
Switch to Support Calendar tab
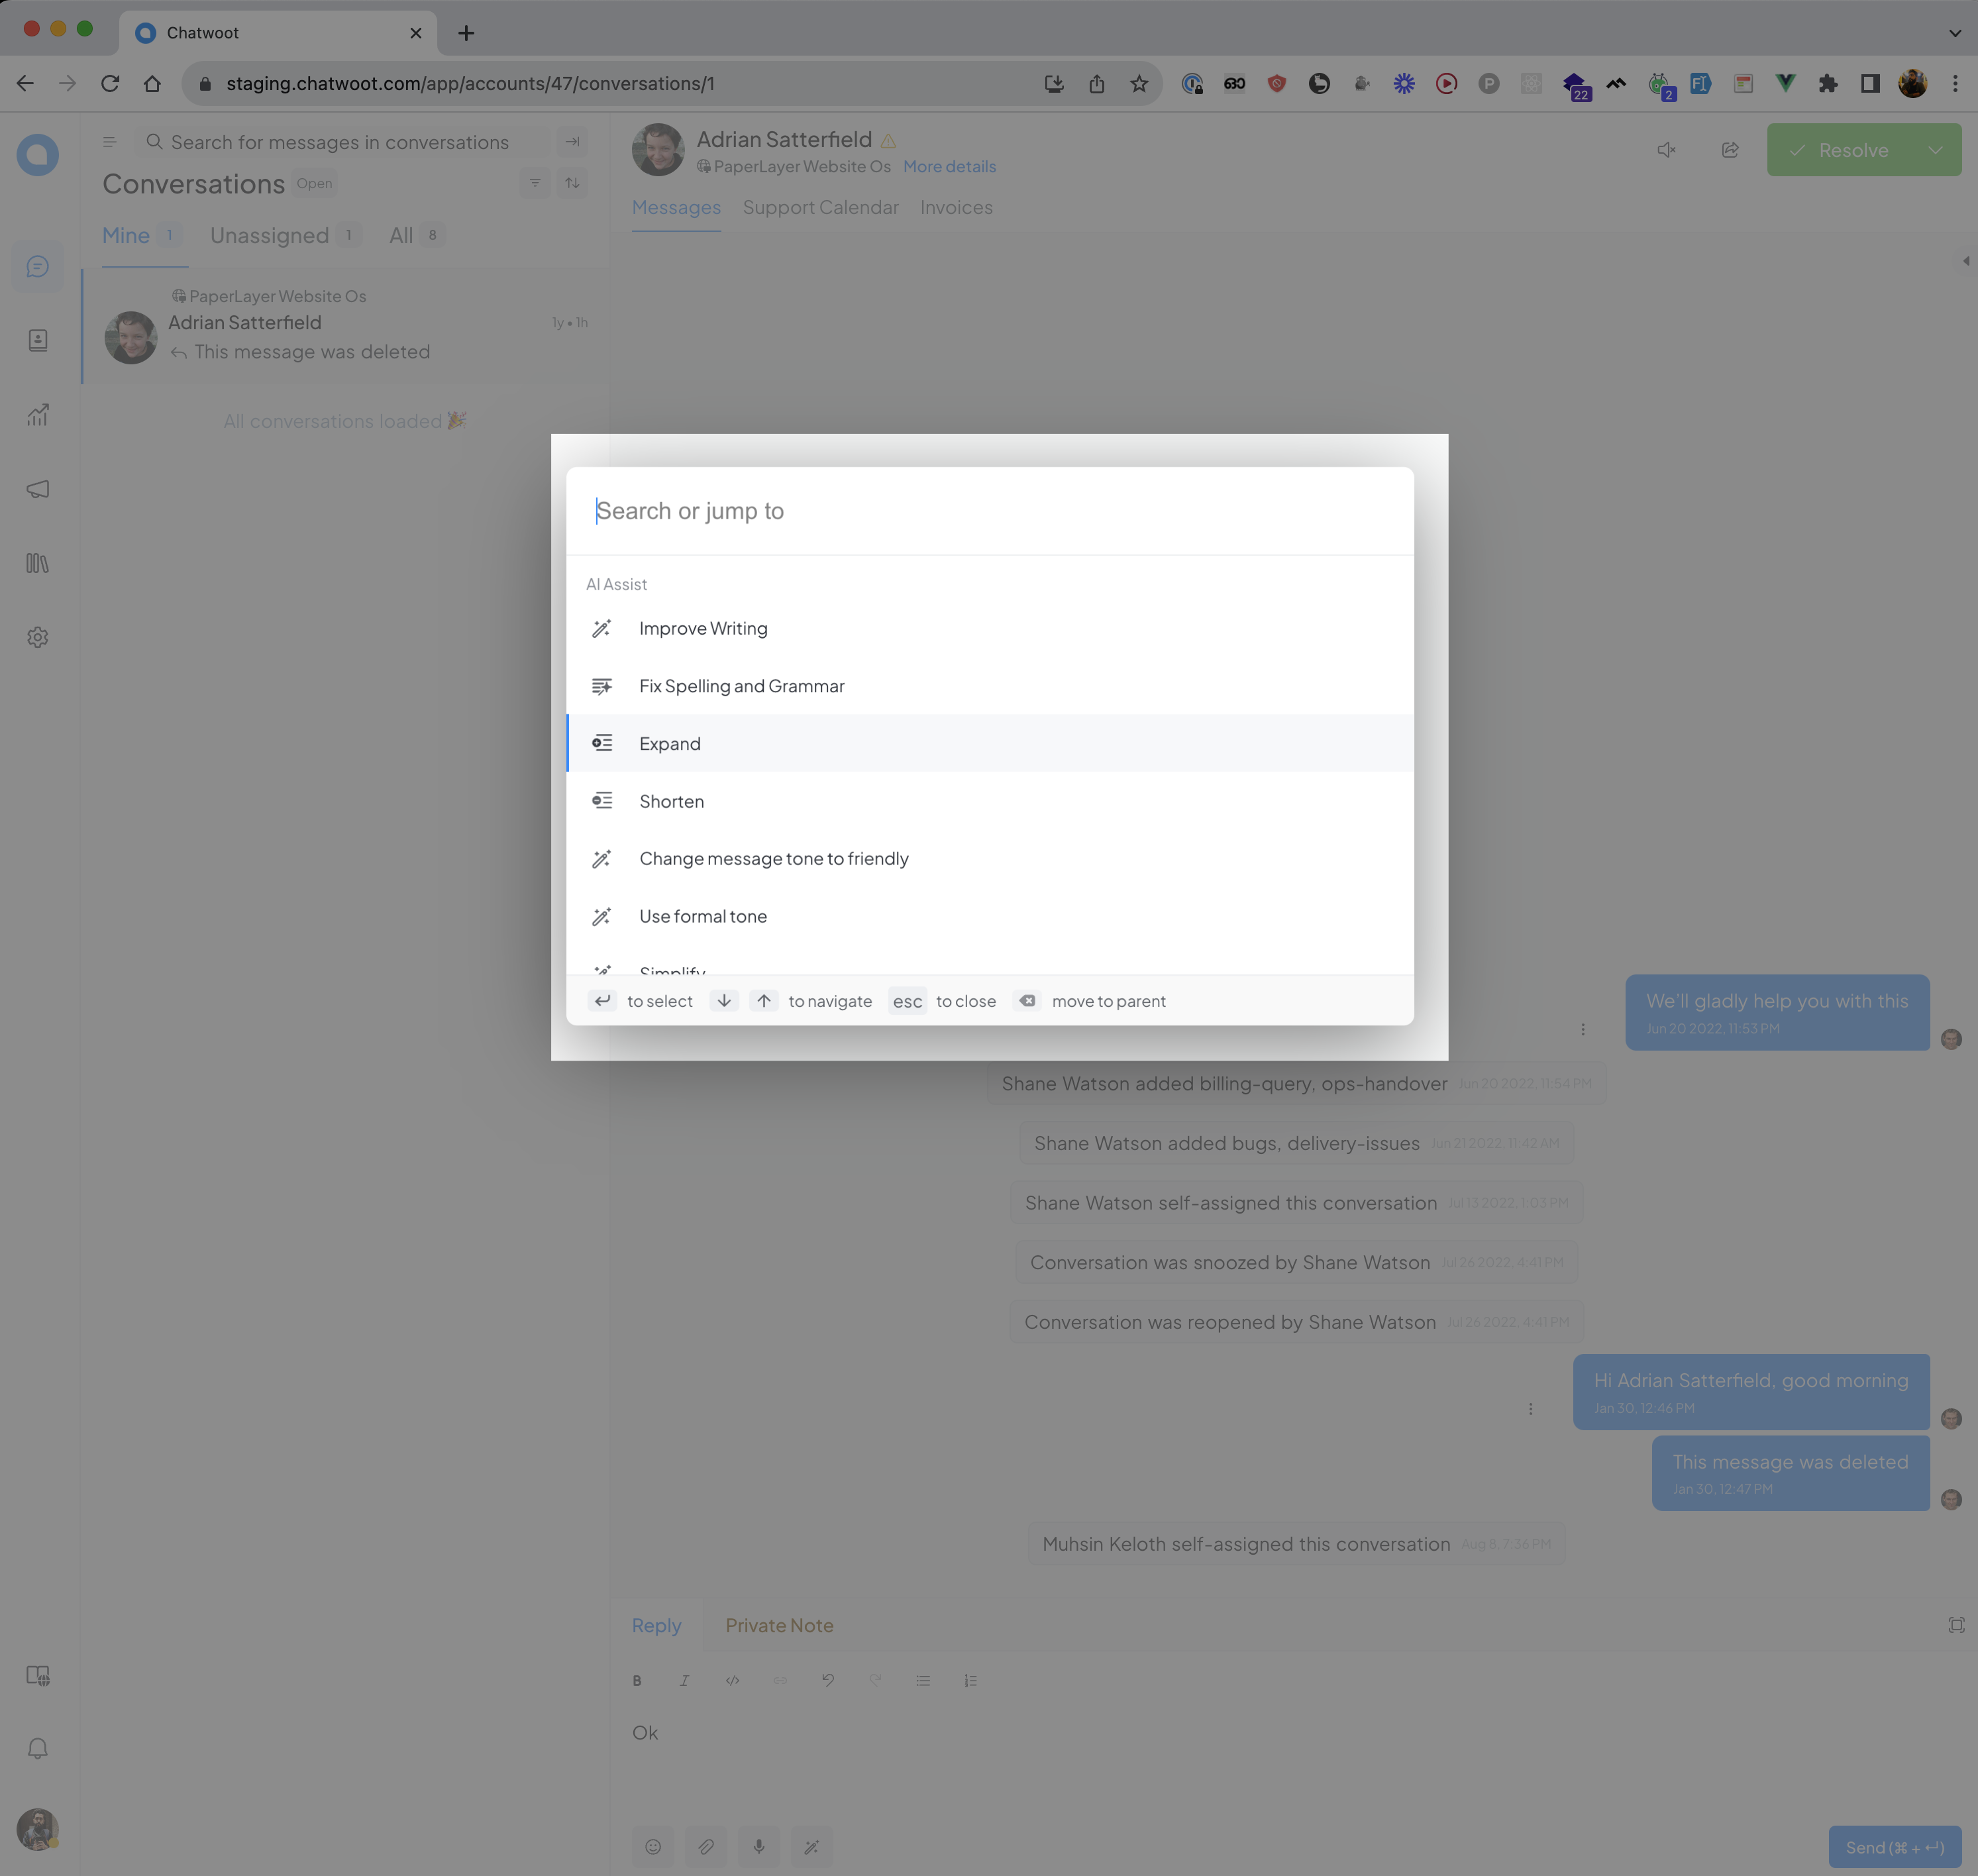(x=820, y=206)
